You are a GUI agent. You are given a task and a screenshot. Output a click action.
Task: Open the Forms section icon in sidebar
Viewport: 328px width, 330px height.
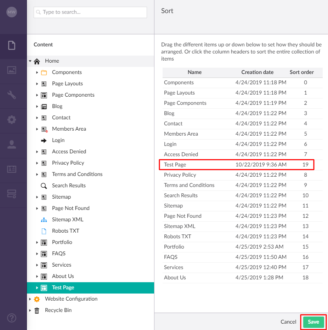(x=12, y=194)
